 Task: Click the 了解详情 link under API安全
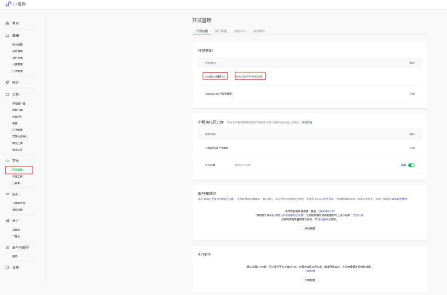[x=309, y=271]
